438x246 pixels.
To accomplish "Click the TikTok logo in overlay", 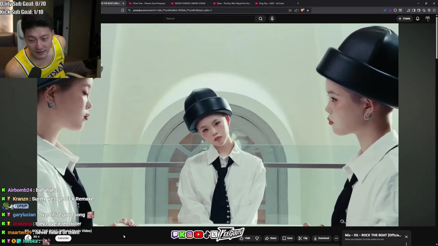I will (x=207, y=234).
